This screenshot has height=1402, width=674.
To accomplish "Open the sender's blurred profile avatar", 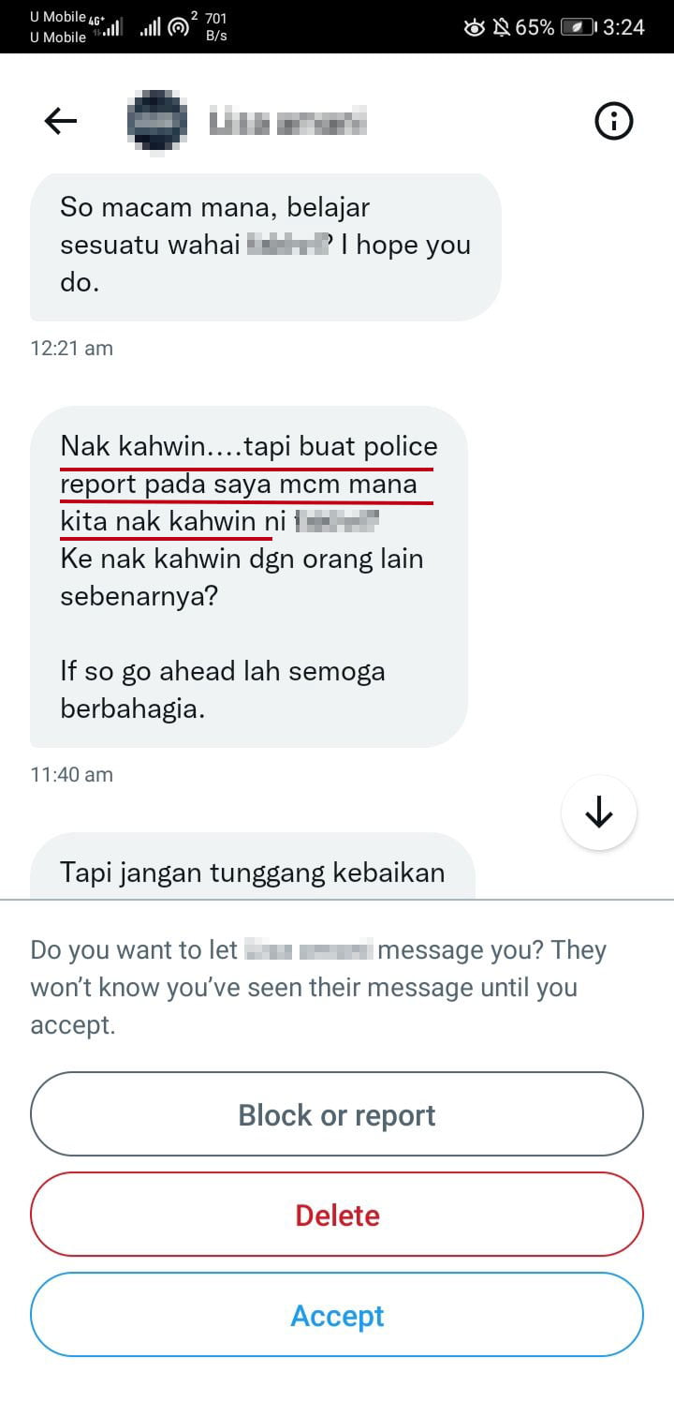I will [157, 121].
